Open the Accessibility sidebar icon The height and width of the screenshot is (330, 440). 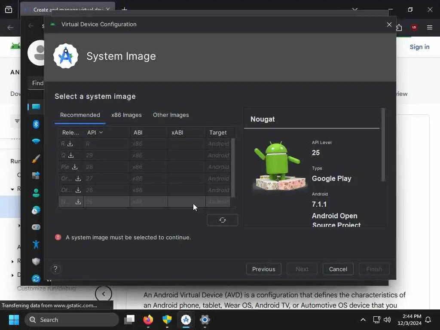point(36,244)
